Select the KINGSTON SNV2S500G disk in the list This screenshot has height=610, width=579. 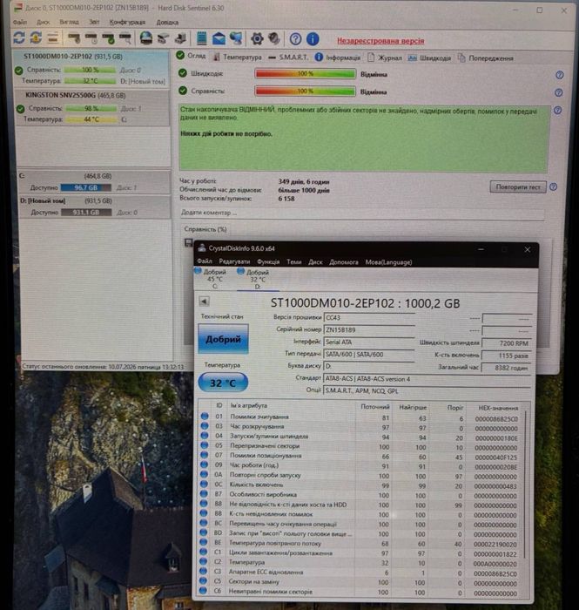pyautogui.click(x=92, y=108)
